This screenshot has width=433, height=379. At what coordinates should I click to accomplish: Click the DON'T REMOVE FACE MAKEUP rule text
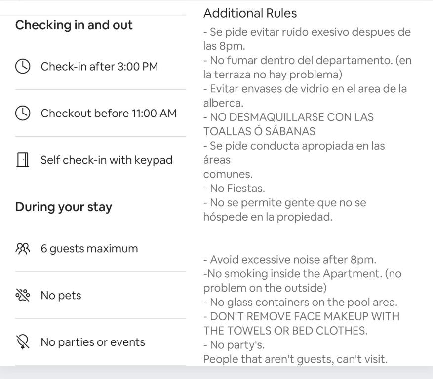pyautogui.click(x=301, y=324)
